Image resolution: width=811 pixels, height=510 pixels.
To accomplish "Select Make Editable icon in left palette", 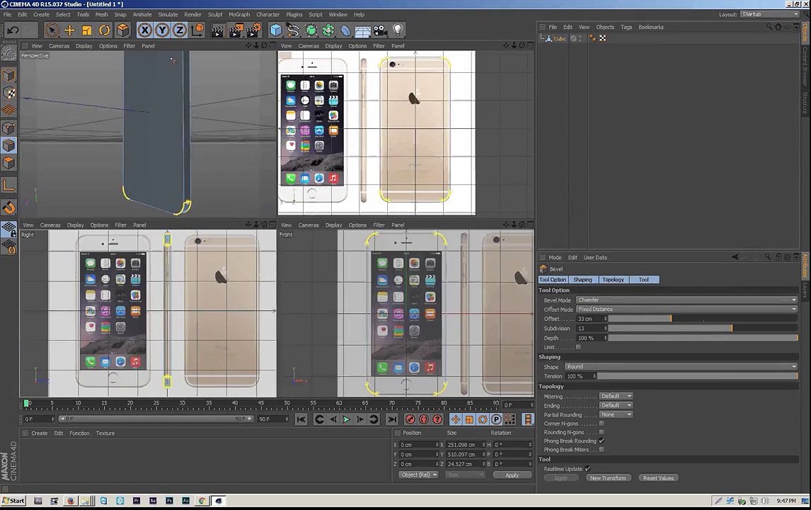I will click(x=8, y=53).
